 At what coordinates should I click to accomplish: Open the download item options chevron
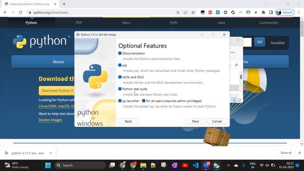[50, 153]
